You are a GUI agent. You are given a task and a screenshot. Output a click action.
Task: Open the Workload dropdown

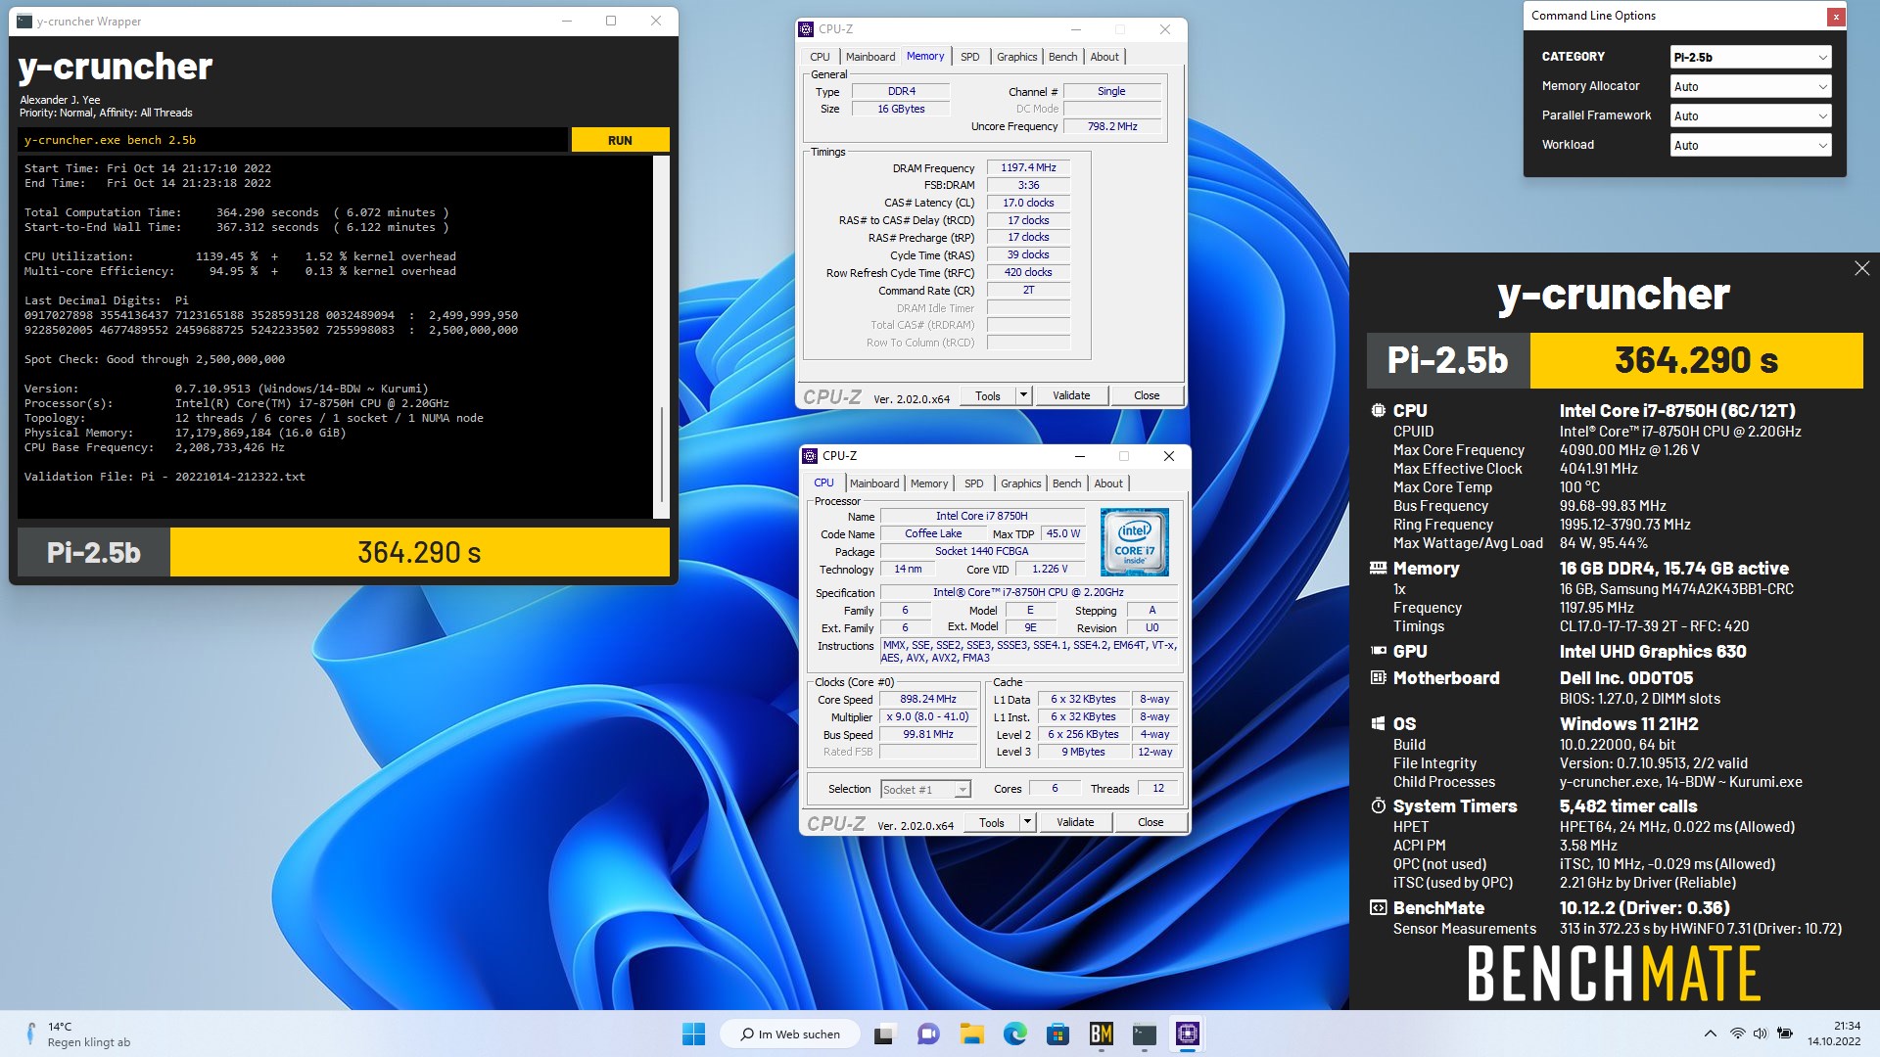[x=1750, y=145]
